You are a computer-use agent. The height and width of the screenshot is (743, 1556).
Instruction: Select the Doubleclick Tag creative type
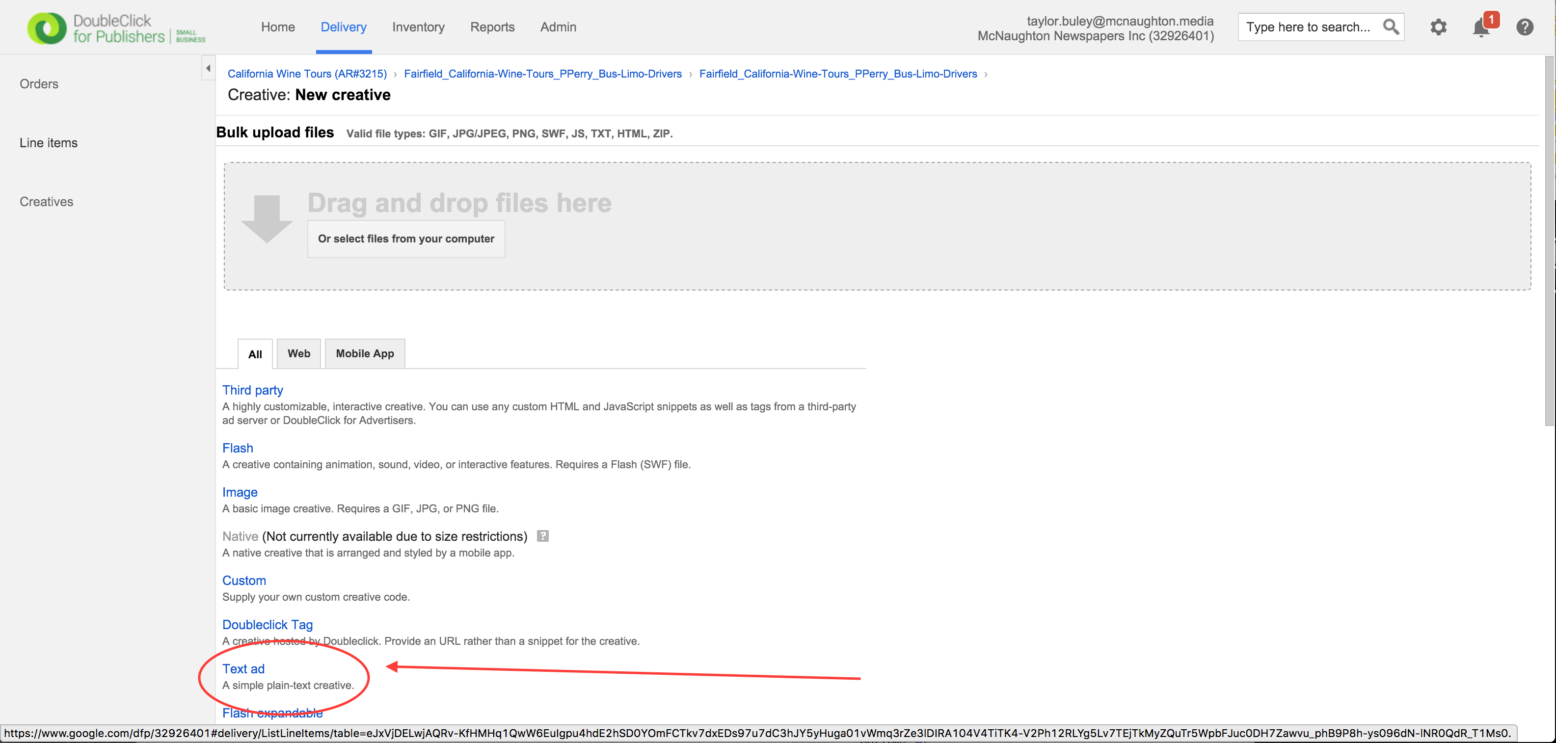coord(267,625)
